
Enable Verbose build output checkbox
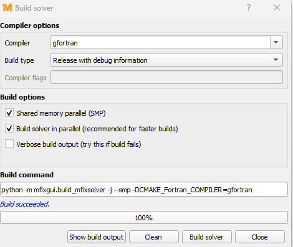coord(9,144)
